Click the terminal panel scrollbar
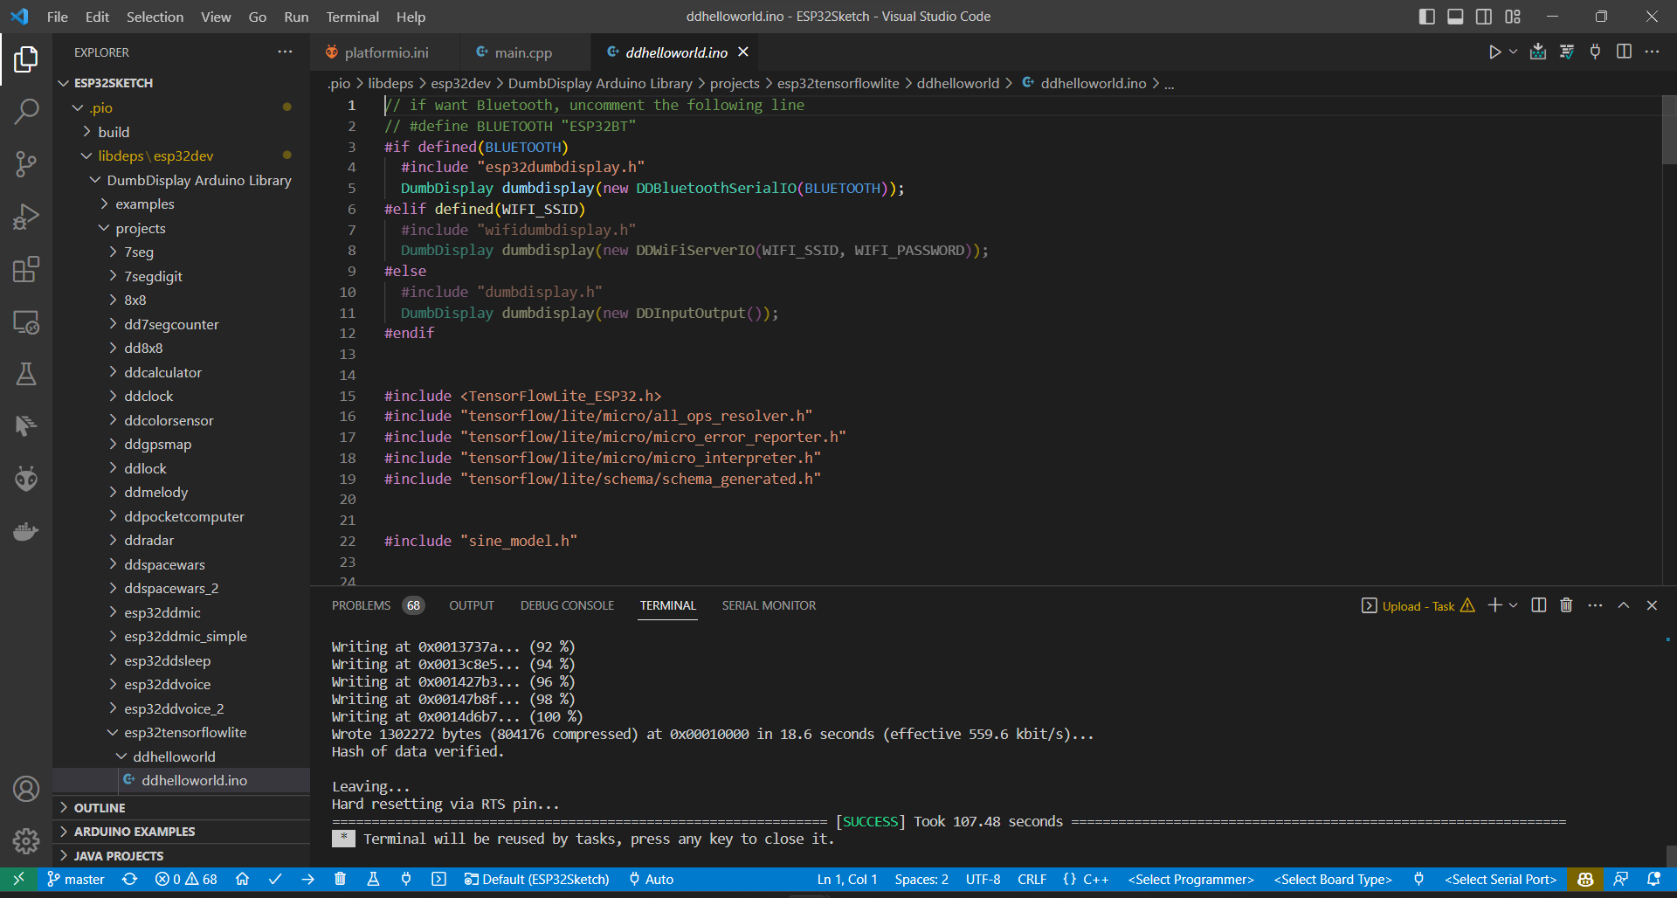Viewport: 1677px width, 898px height. click(1671, 854)
